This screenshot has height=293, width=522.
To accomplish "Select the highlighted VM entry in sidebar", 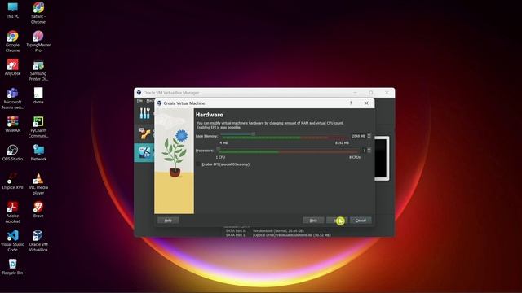I will (144, 153).
